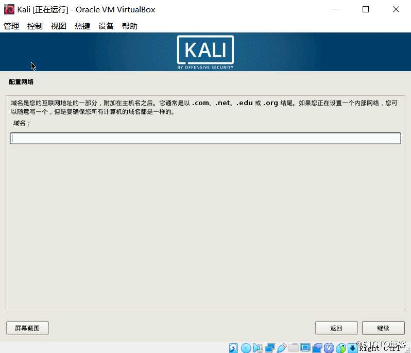Image resolution: width=411 pixels, height=353 pixels.
Task: Click the KALI logo banner
Action: click(x=205, y=53)
